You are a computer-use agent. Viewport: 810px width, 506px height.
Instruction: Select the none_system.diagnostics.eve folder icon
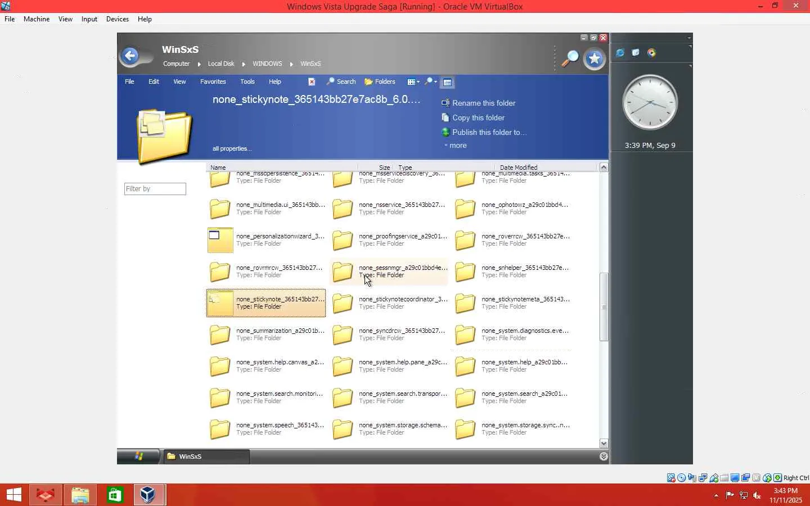[465, 335]
